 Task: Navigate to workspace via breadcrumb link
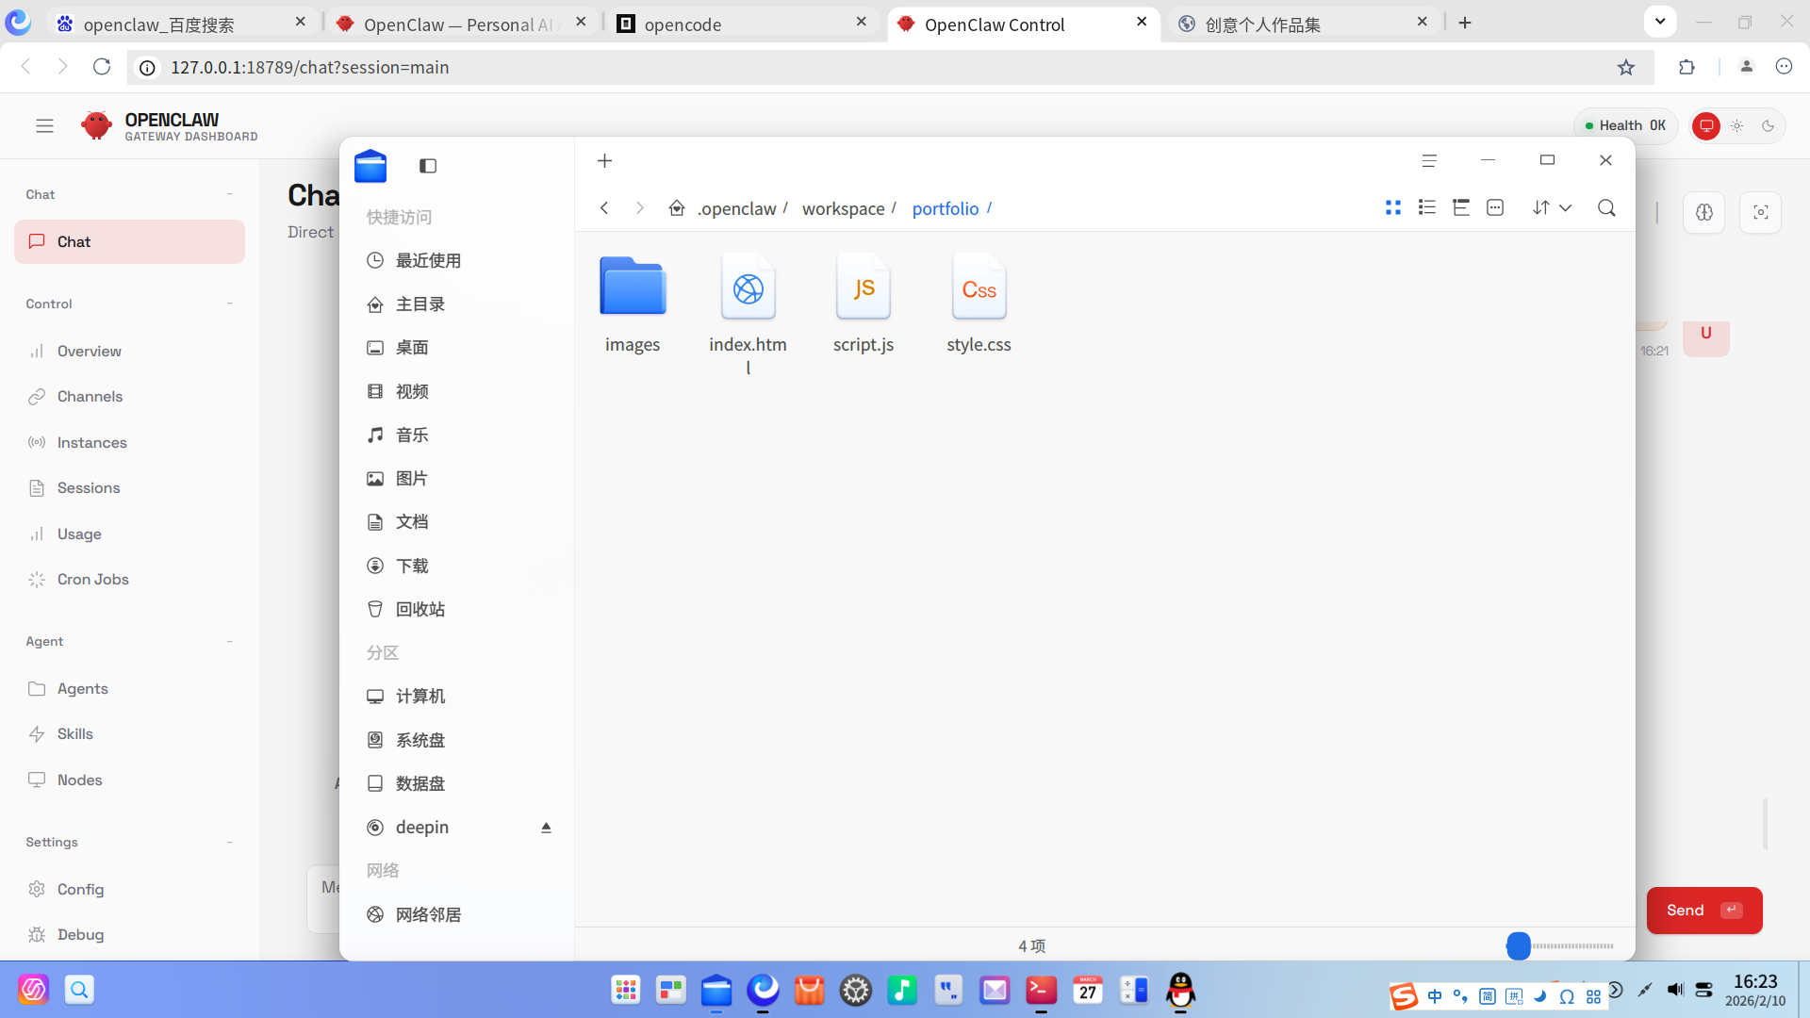coord(844,208)
